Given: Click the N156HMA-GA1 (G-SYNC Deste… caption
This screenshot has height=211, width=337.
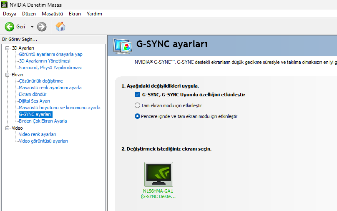Looking at the screenshot, I should pyautogui.click(x=158, y=193).
